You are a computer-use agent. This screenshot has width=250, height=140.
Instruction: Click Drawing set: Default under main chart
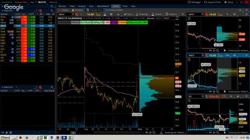(174, 132)
